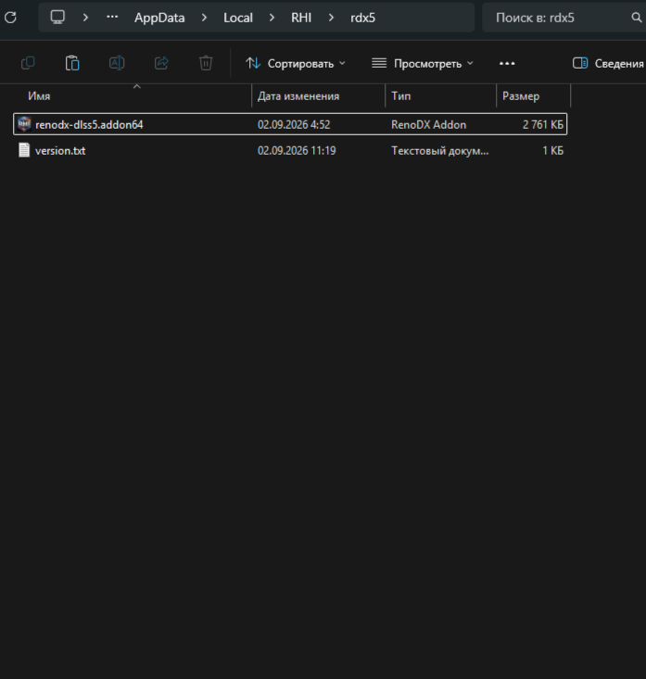Go to AppData in breadcrumb path
This screenshot has height=679, width=646.
tap(159, 18)
